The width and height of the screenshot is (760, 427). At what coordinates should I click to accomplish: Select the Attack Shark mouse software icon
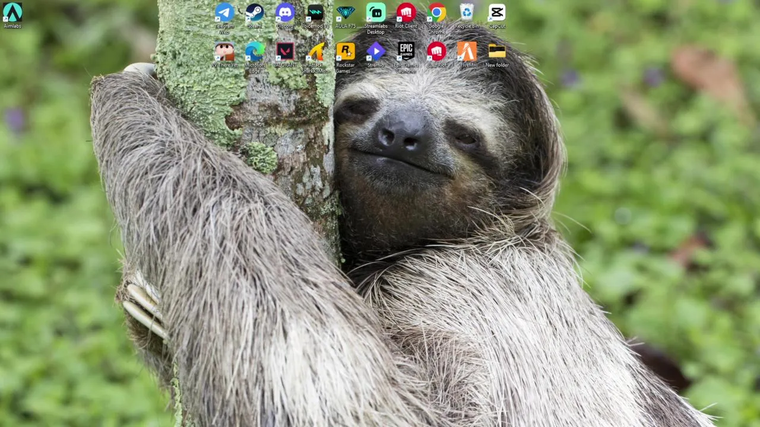[315, 58]
